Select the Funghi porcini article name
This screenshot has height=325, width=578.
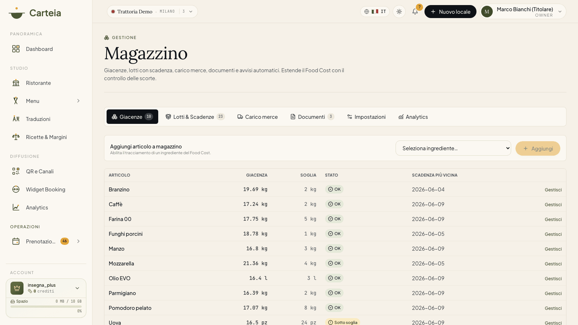click(126, 234)
